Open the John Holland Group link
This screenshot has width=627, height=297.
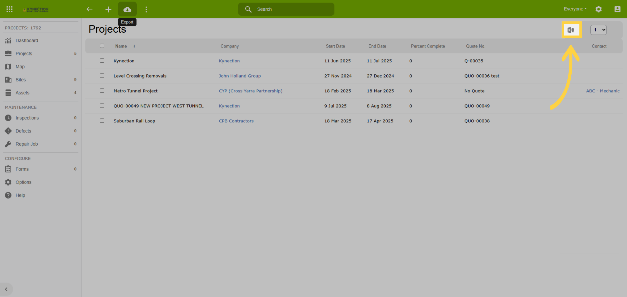click(x=240, y=76)
